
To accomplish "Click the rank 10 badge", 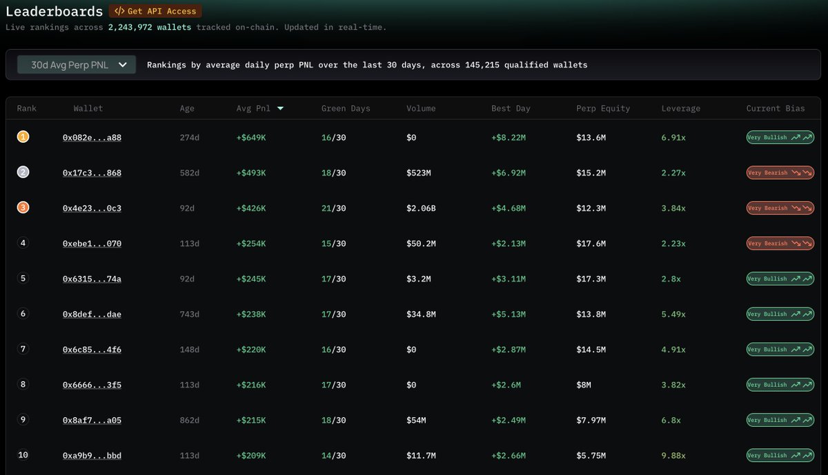I will [x=23, y=455].
